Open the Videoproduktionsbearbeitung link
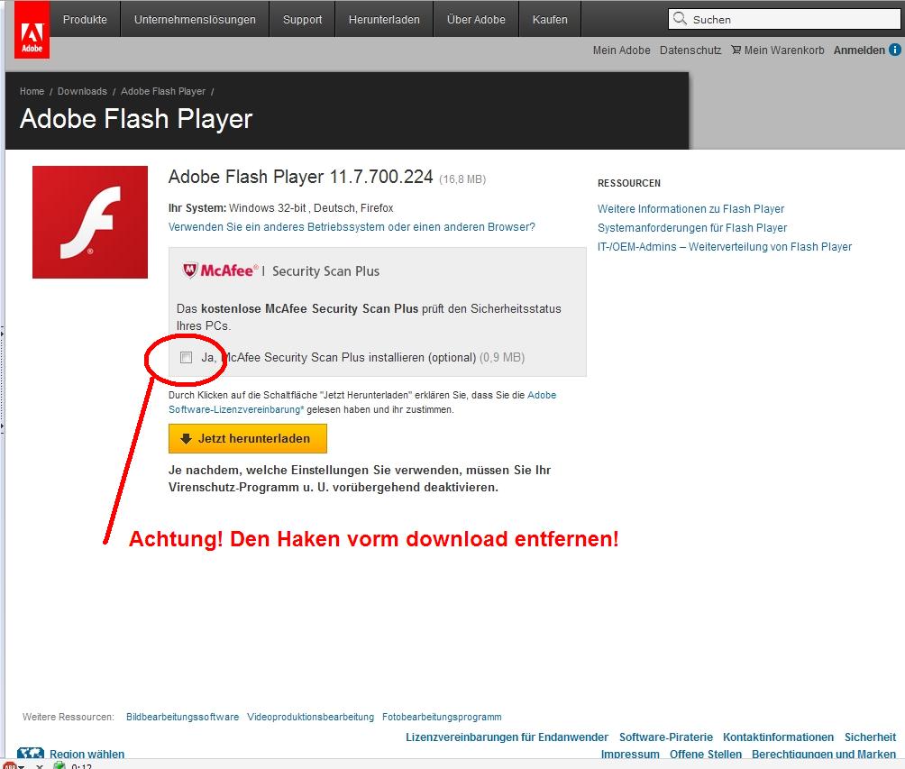Viewport: 905px width, 769px height. (x=310, y=717)
